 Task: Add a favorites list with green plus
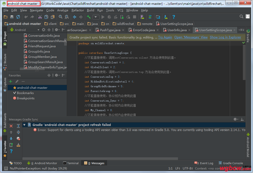coord(11,81)
